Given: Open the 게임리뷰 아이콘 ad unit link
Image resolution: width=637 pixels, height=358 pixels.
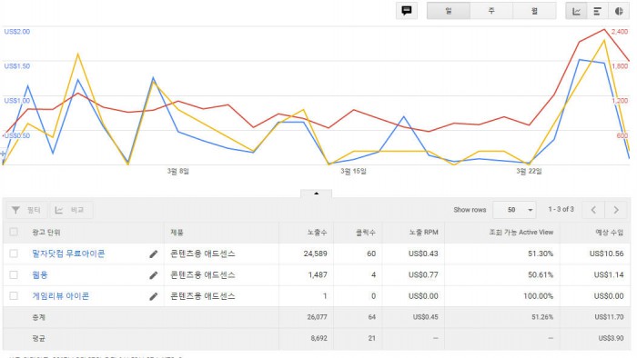Looking at the screenshot, I should click(x=61, y=296).
